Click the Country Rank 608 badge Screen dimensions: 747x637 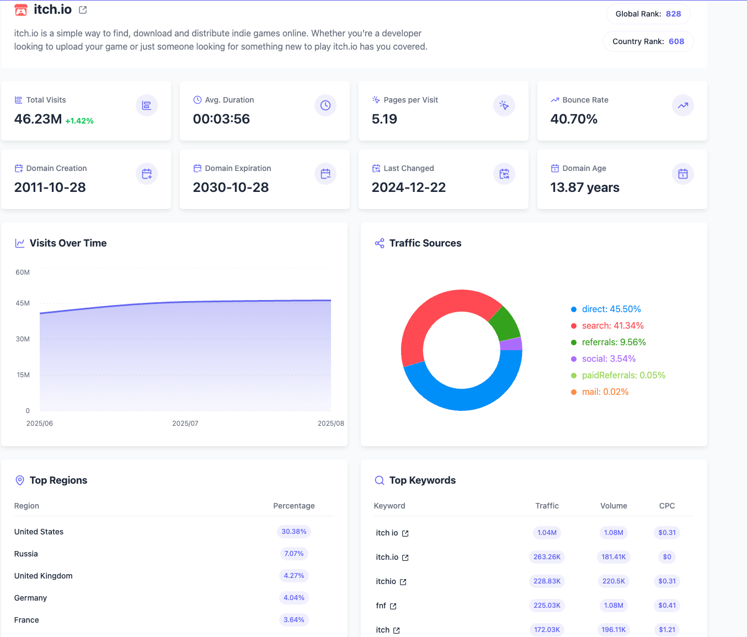click(x=648, y=41)
